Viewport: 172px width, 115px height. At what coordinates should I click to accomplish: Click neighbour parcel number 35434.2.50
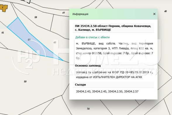click(x=115, y=92)
